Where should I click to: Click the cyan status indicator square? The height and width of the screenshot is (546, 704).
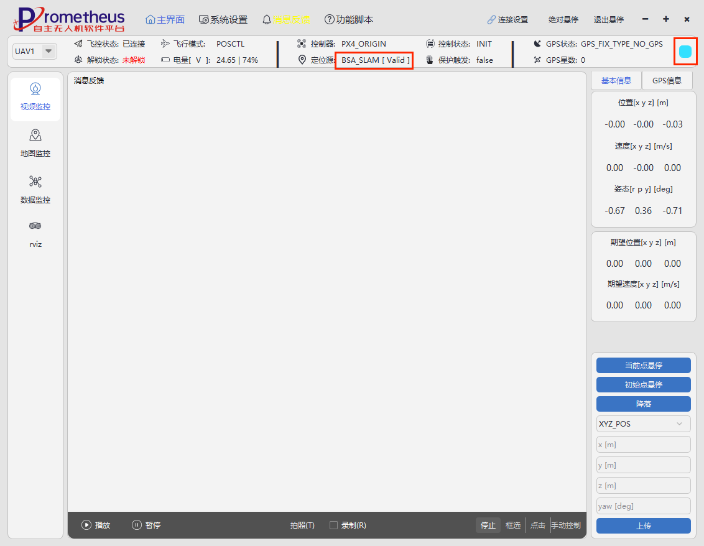tap(685, 52)
